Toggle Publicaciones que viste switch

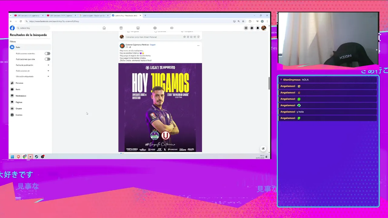(x=47, y=59)
